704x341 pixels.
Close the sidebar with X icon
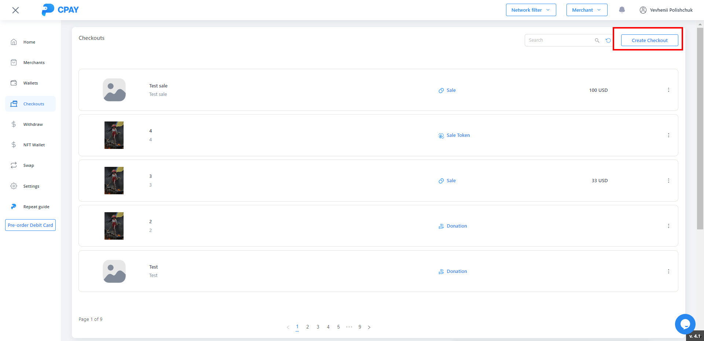point(15,10)
